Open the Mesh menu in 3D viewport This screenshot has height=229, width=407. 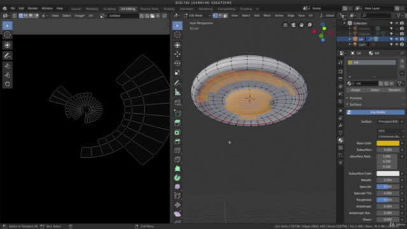(267, 15)
